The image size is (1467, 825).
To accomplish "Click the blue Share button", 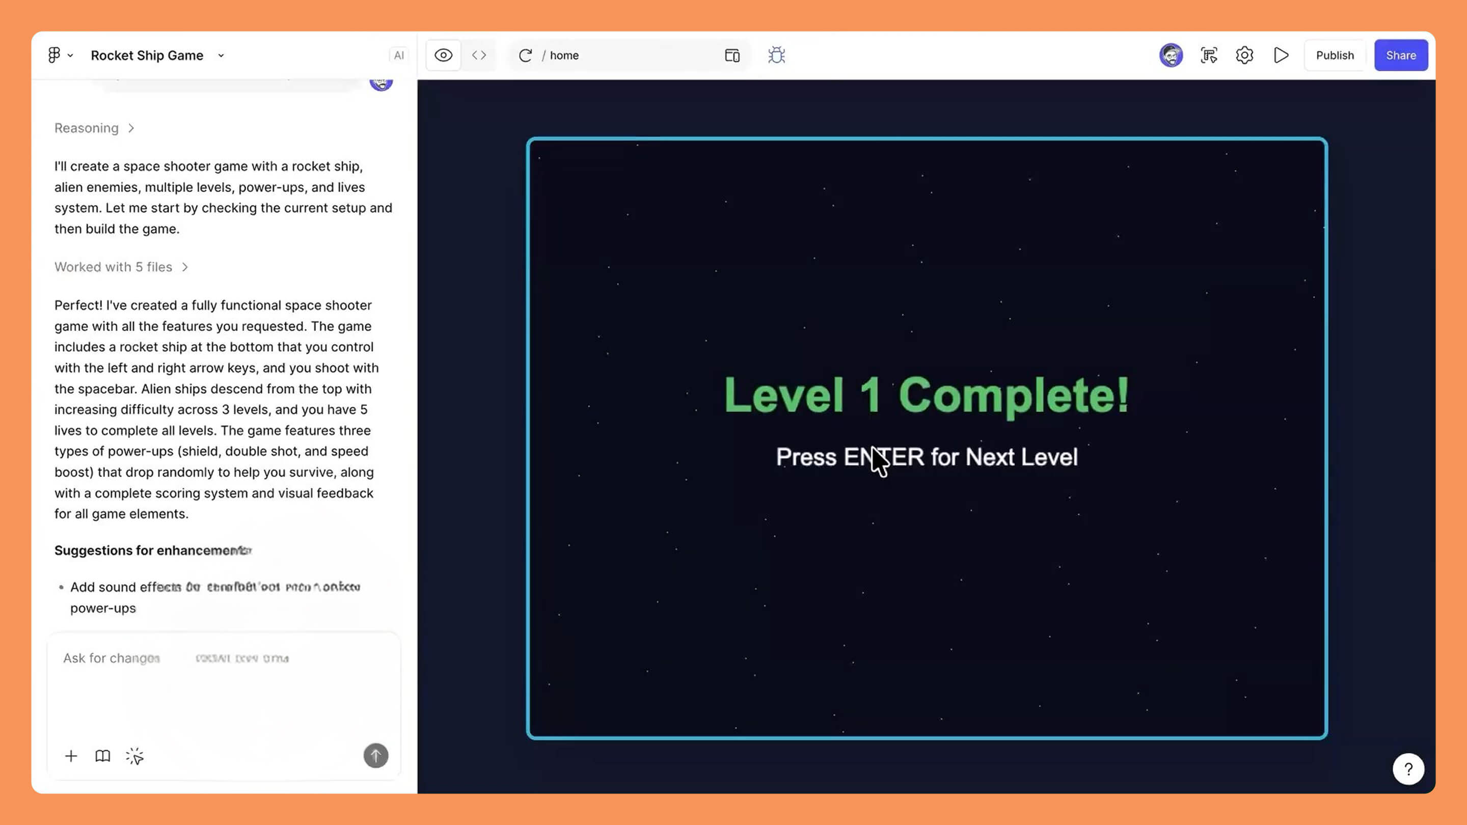I will [1401, 55].
